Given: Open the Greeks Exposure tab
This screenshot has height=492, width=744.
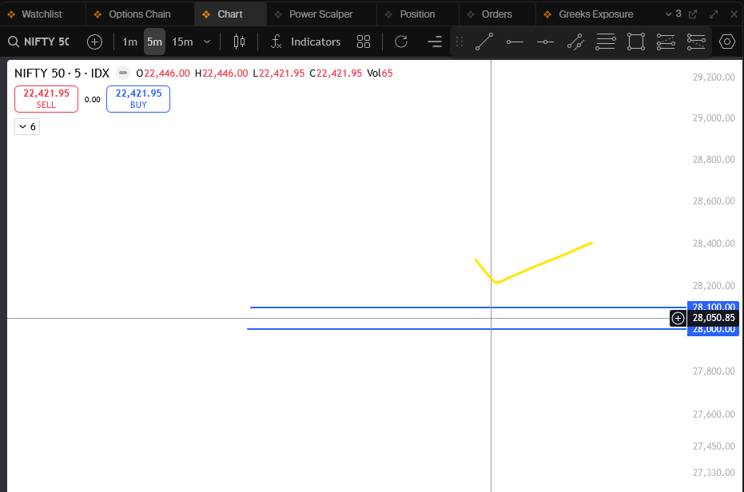Looking at the screenshot, I should 595,14.
